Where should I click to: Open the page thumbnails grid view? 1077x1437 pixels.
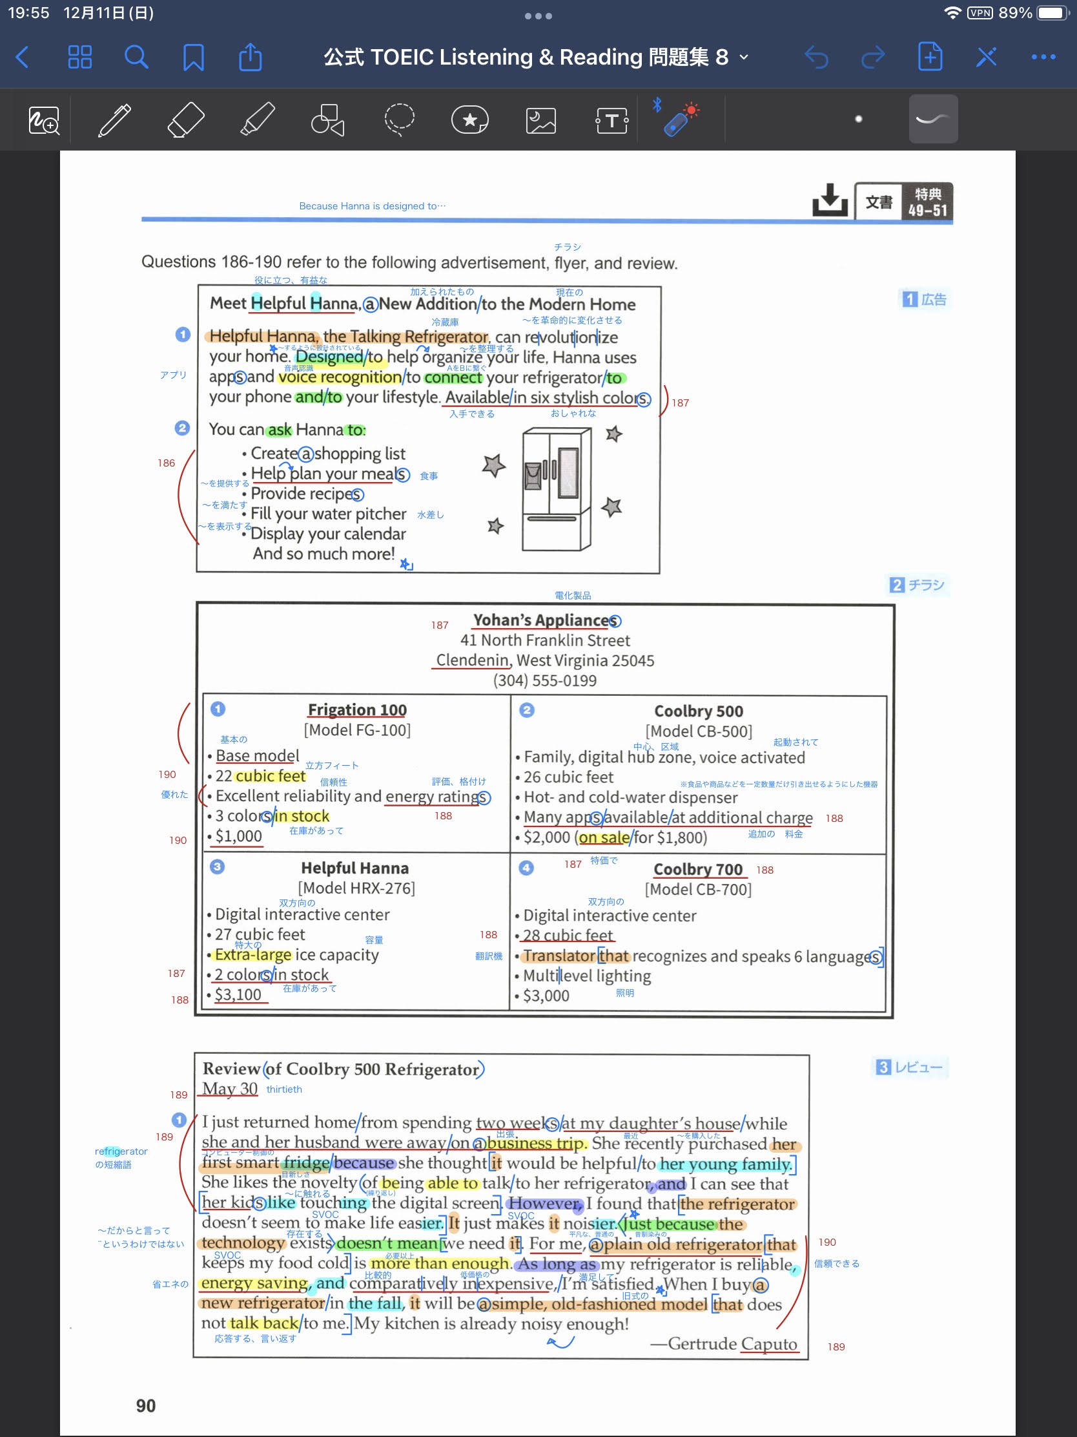[x=80, y=57]
